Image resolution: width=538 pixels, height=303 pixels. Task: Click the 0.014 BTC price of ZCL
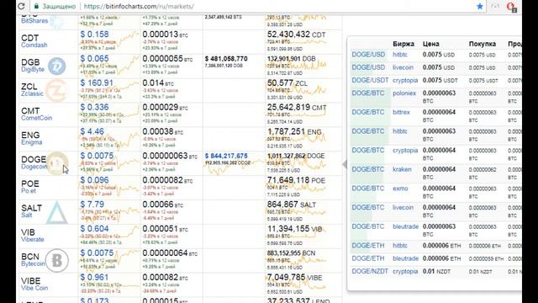pyautogui.click(x=158, y=82)
